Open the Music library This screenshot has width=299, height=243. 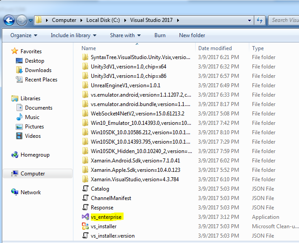32,117
